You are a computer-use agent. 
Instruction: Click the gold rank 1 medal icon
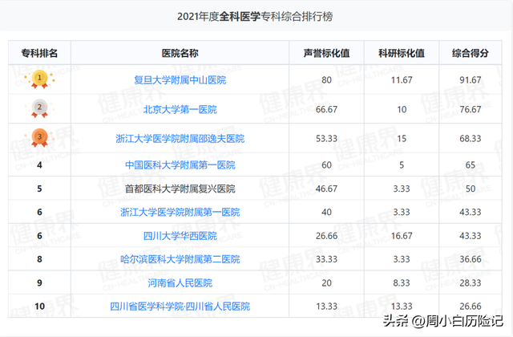(x=39, y=79)
